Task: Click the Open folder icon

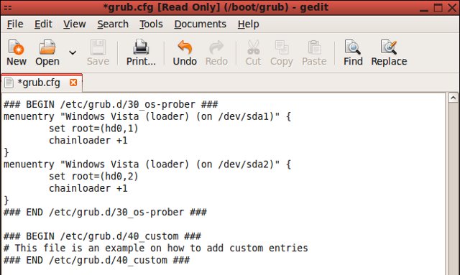Action: tap(47, 47)
